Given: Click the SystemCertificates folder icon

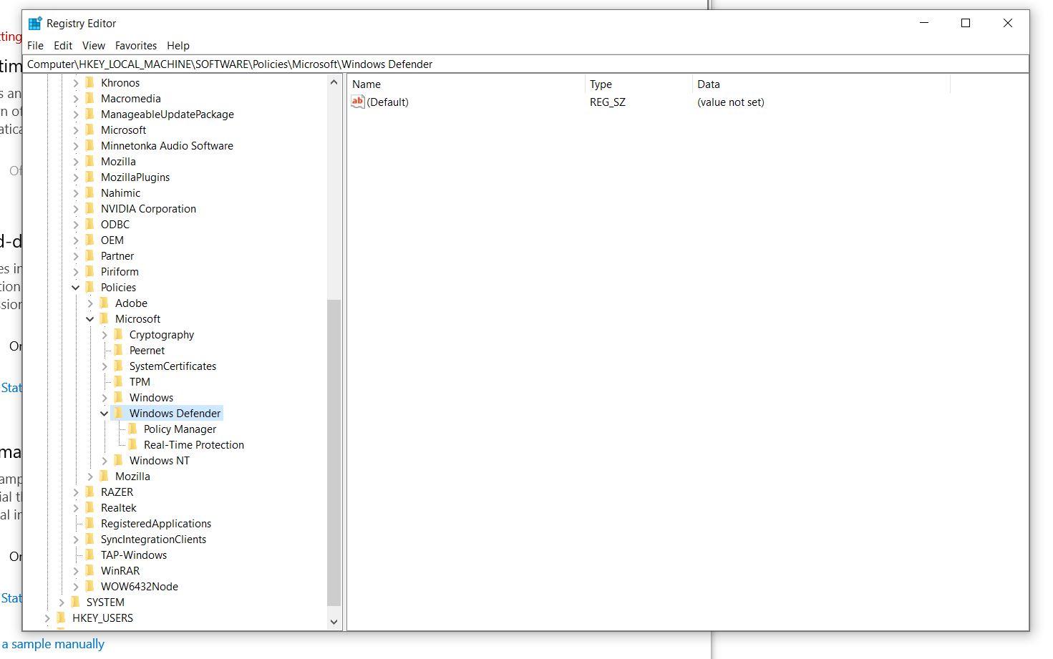Looking at the screenshot, I should 118,366.
